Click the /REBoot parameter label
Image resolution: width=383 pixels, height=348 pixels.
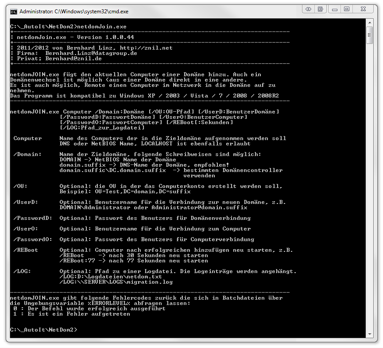(26, 250)
